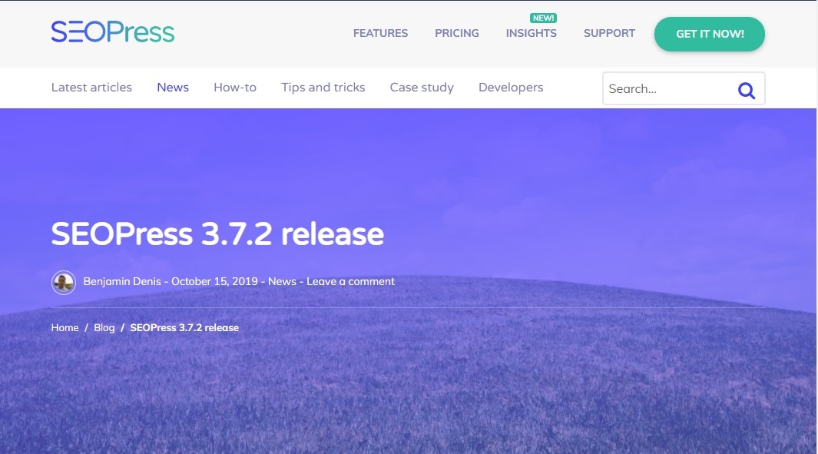This screenshot has width=818, height=454.
Task: Click the Blog breadcrumb link
Action: coord(104,328)
